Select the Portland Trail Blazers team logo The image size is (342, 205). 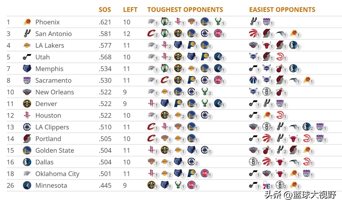tap(27, 139)
